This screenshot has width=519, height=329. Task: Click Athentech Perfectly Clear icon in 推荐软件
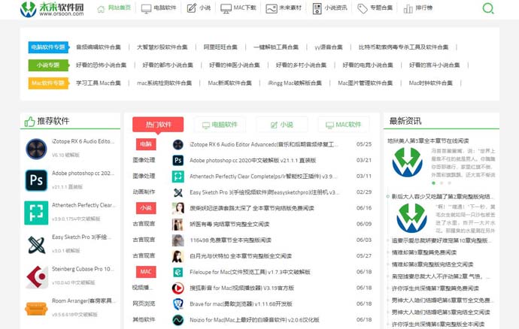[x=36, y=213]
